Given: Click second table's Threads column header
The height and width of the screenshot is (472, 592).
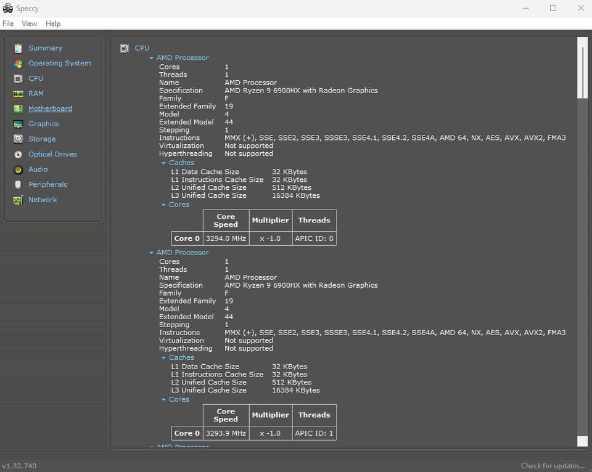Looking at the screenshot, I should [314, 415].
